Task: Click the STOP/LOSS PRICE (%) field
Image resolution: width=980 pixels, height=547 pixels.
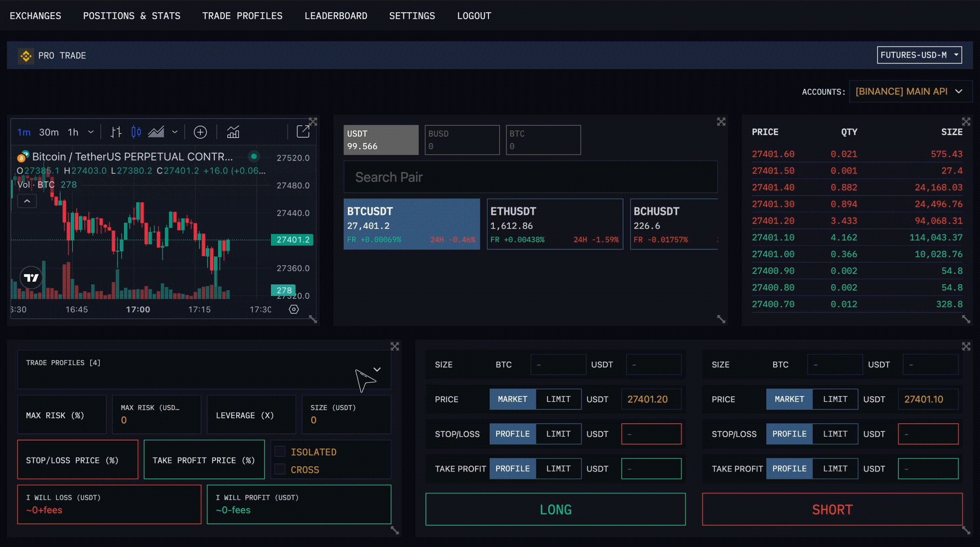Action: point(78,460)
